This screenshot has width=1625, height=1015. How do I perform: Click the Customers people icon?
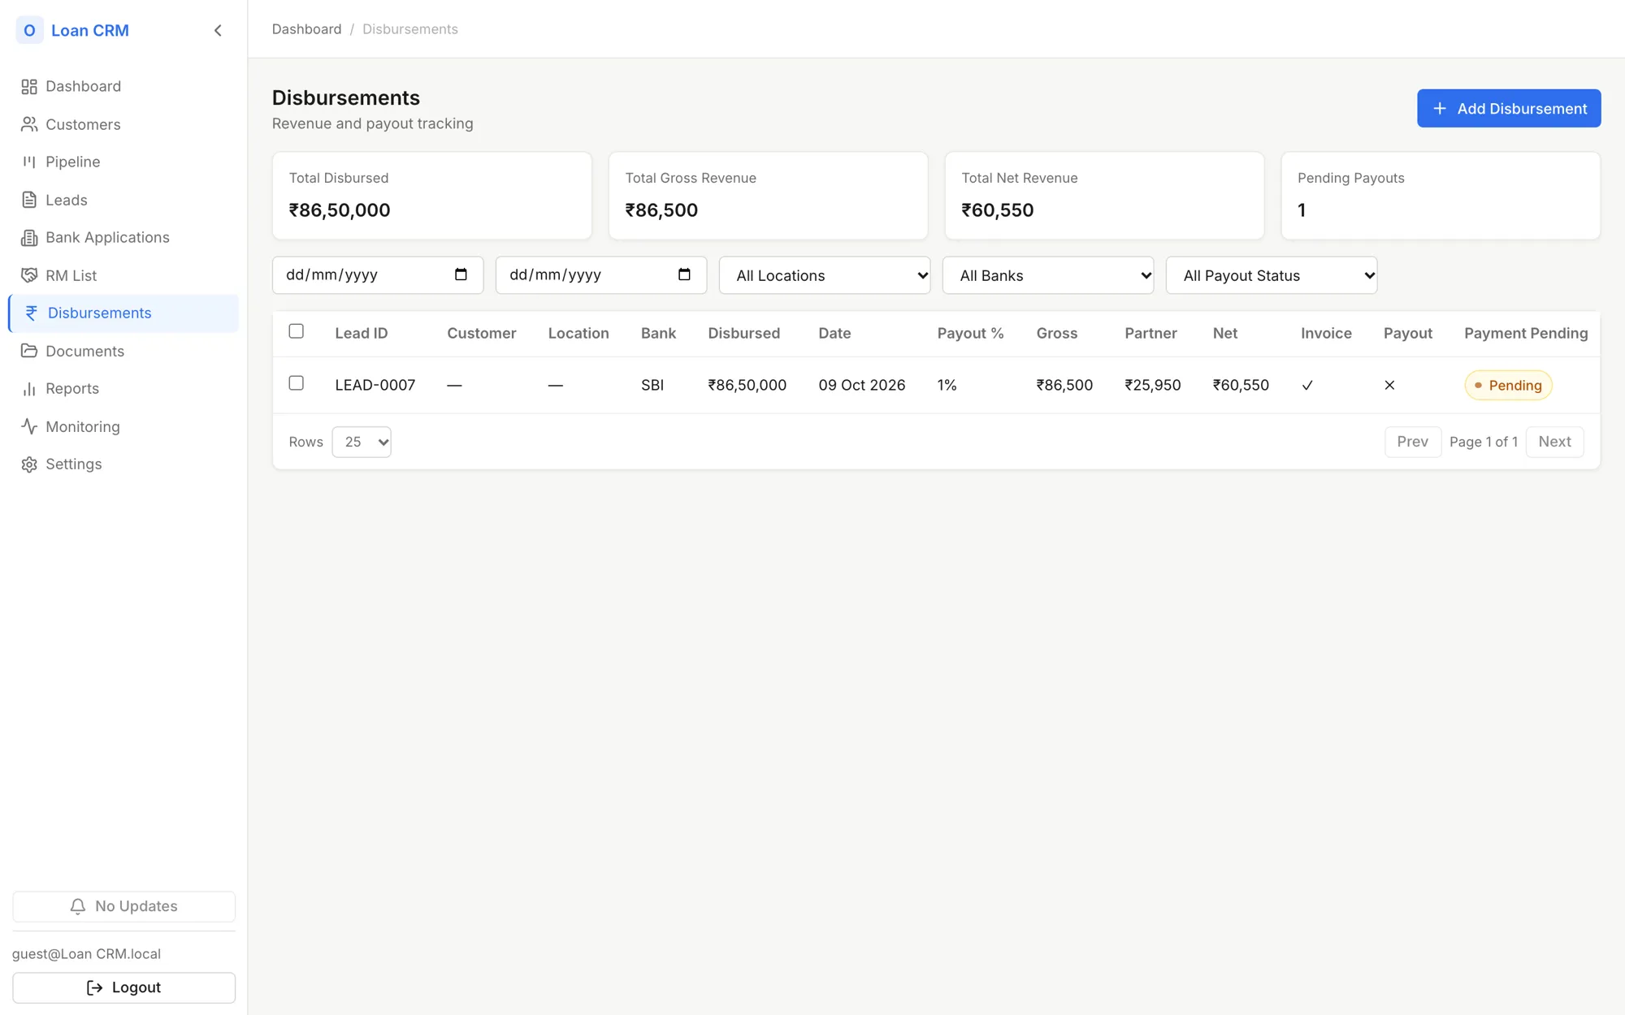29,124
